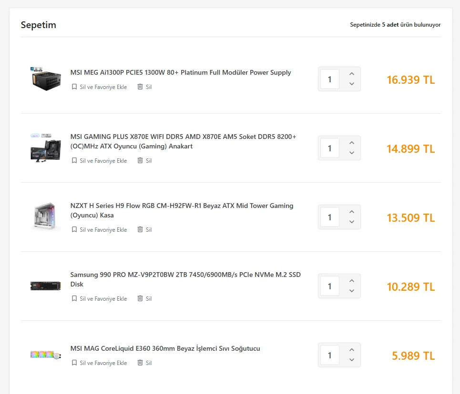
Task: View the MSI MEG Ai1300P power supply thumbnail
Action: [x=46, y=79]
